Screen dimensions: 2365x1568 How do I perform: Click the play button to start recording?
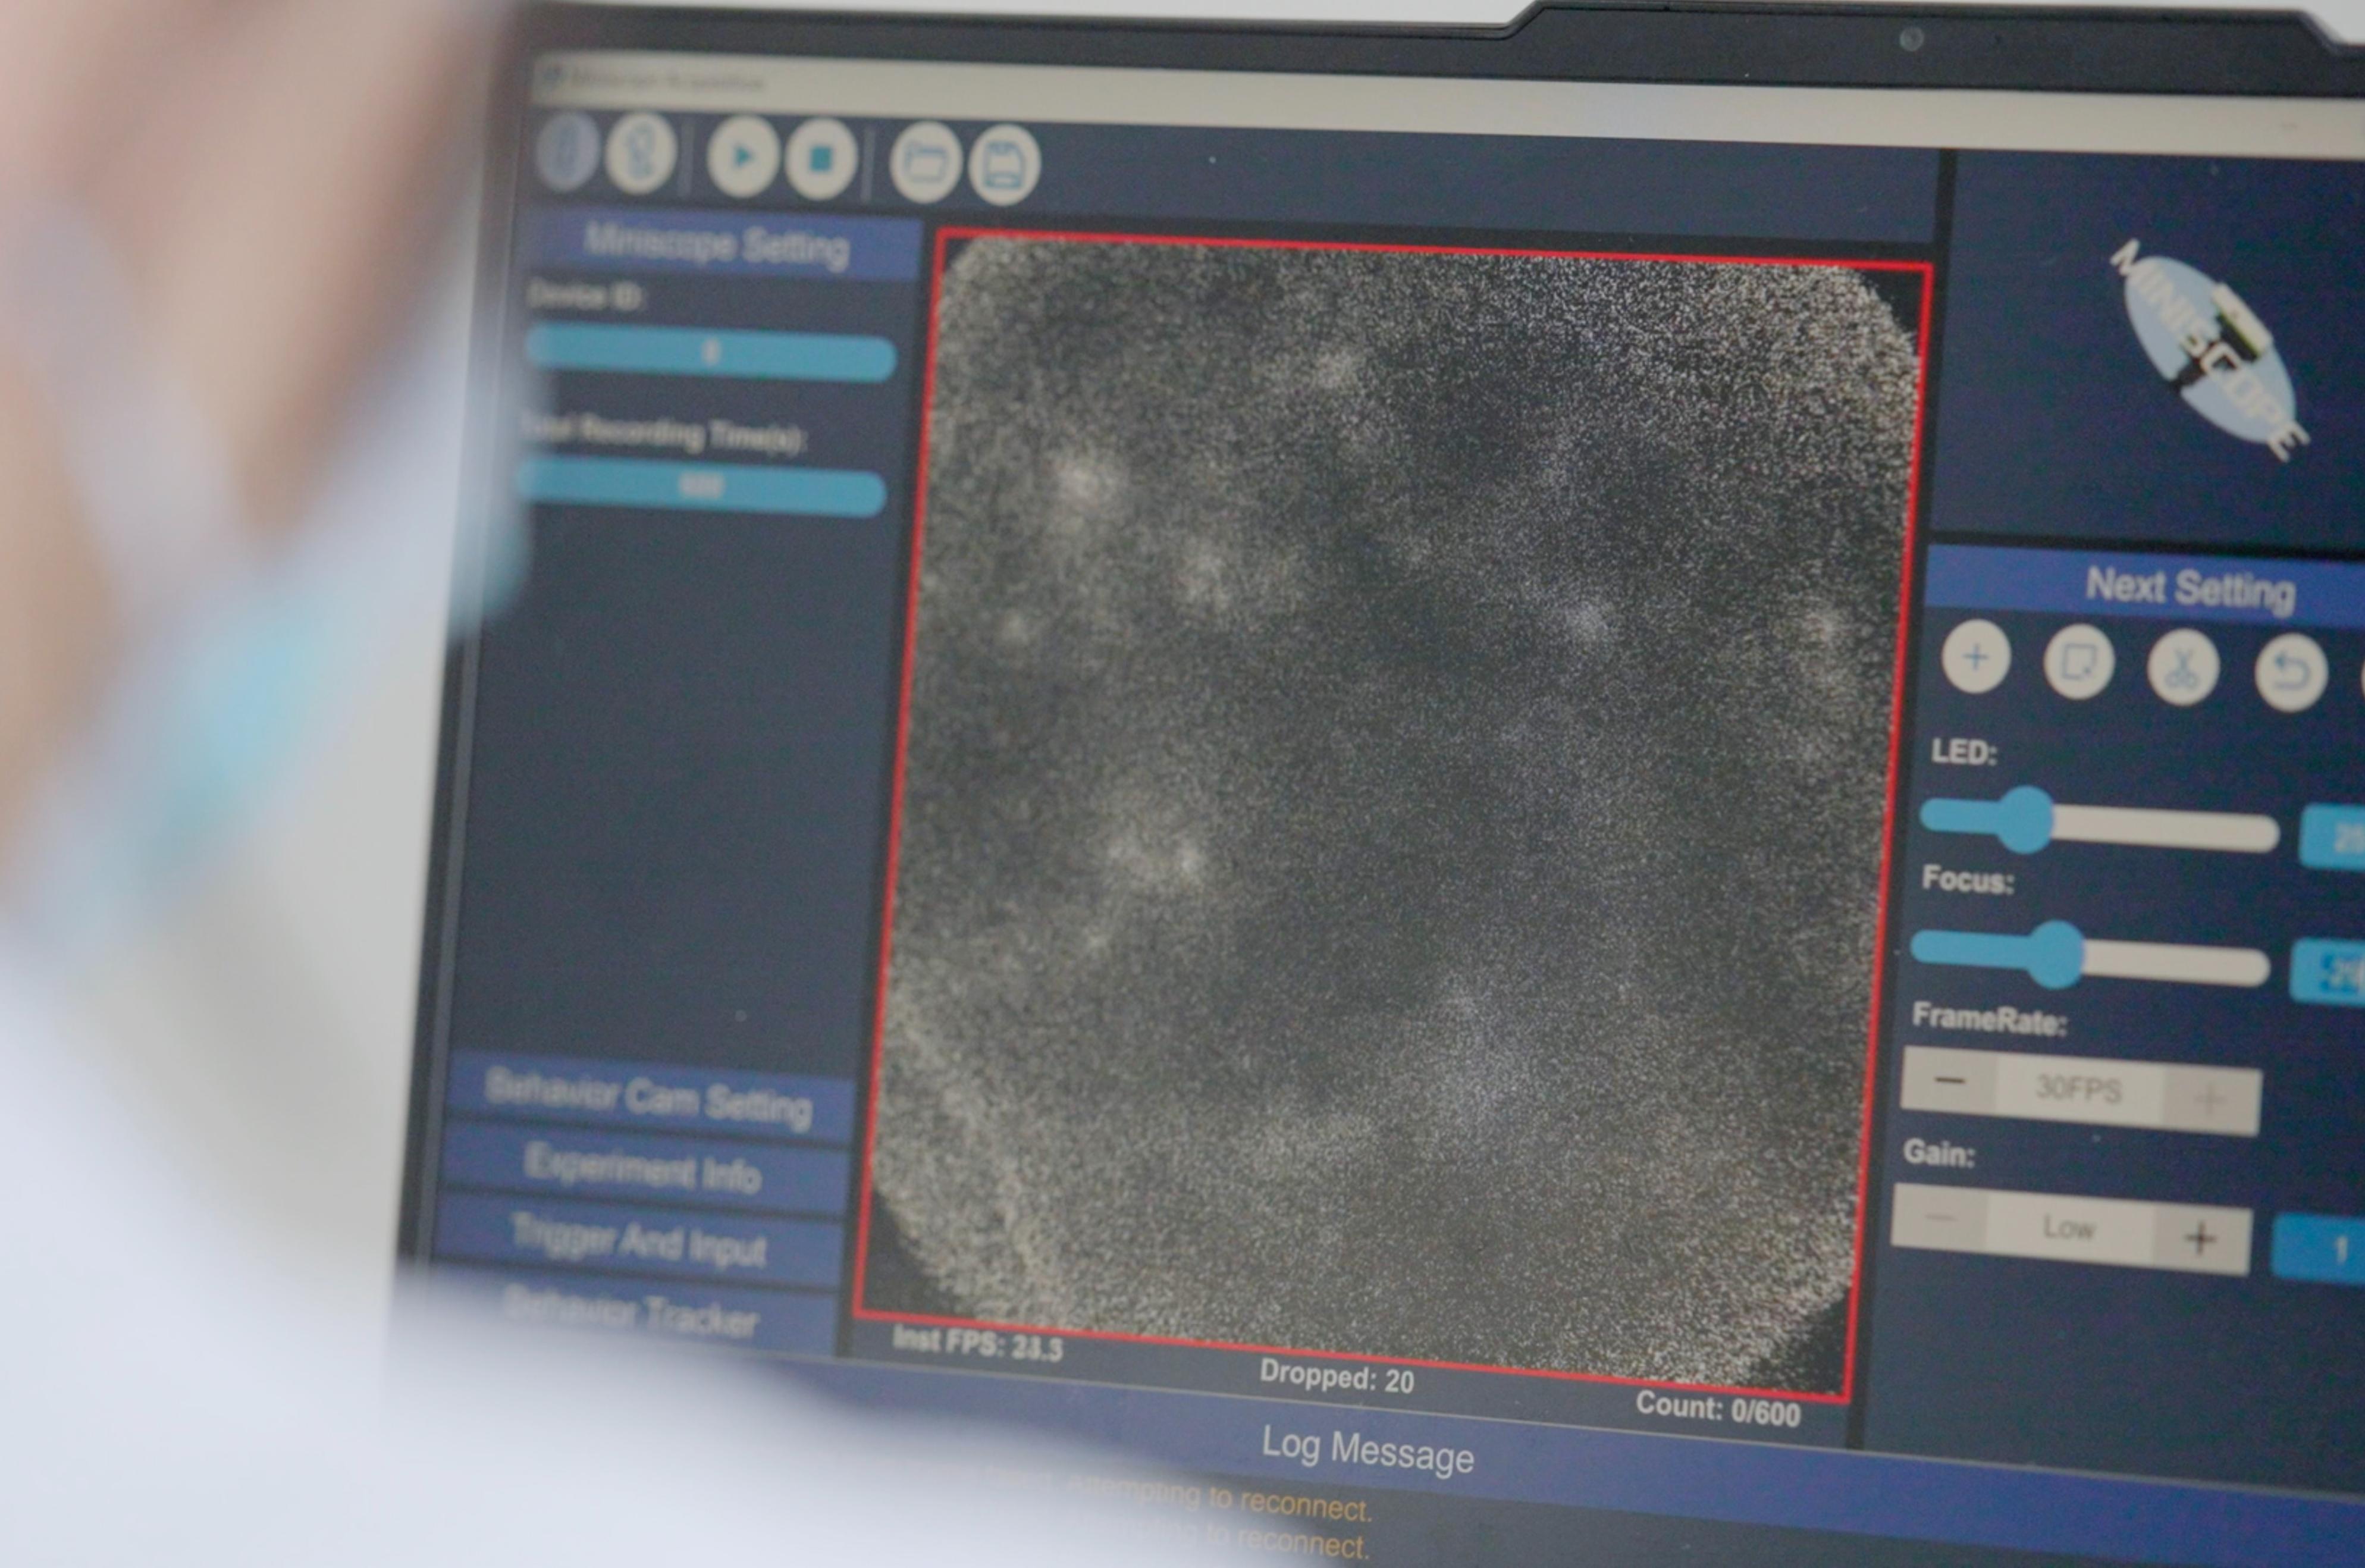[742, 157]
